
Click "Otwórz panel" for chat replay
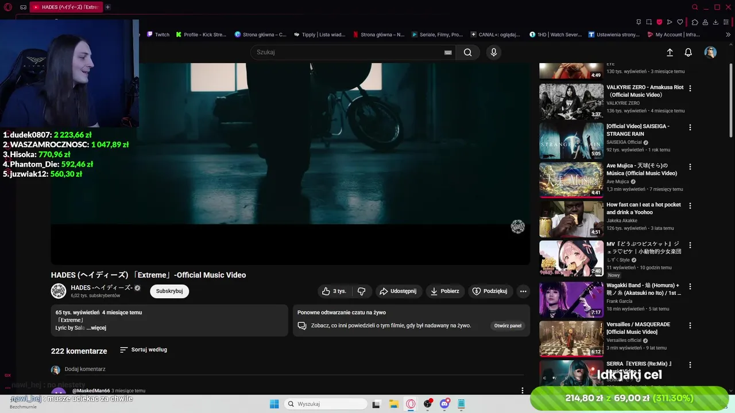coord(508,326)
